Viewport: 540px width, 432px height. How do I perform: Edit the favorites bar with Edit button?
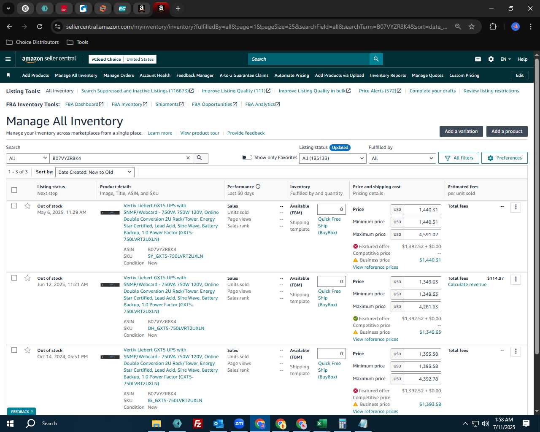point(519,76)
